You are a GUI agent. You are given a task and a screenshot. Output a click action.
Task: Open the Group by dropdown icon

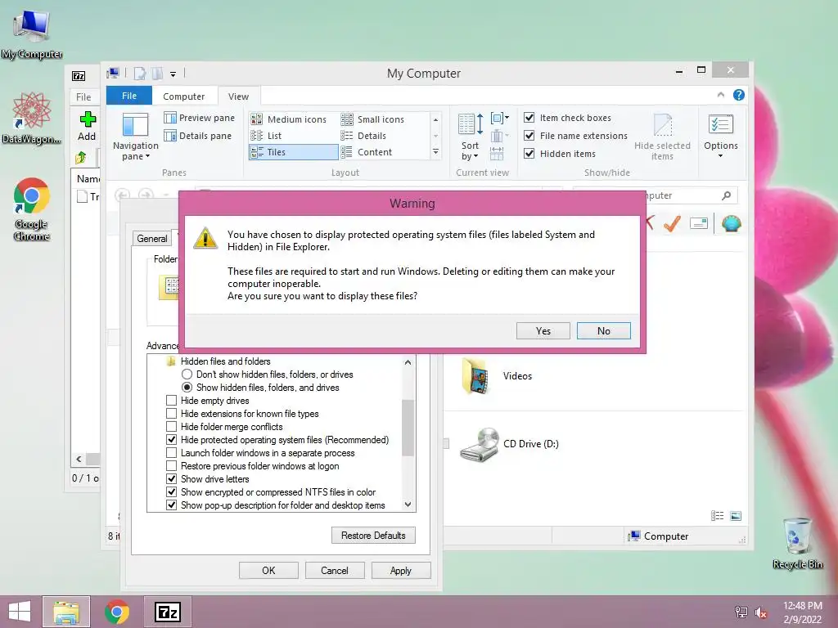pyautogui.click(x=500, y=118)
